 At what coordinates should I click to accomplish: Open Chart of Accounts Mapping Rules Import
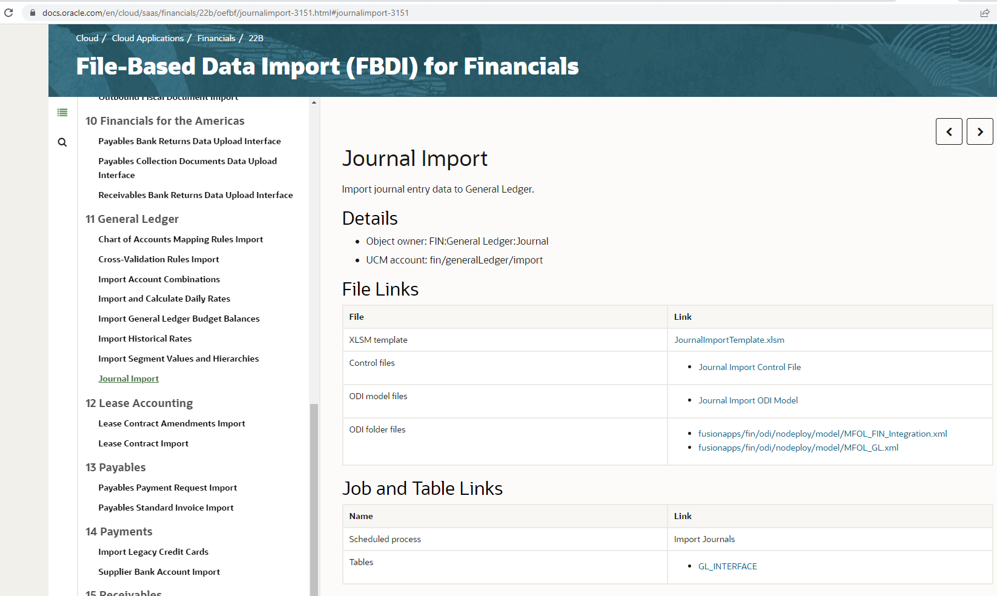click(181, 239)
